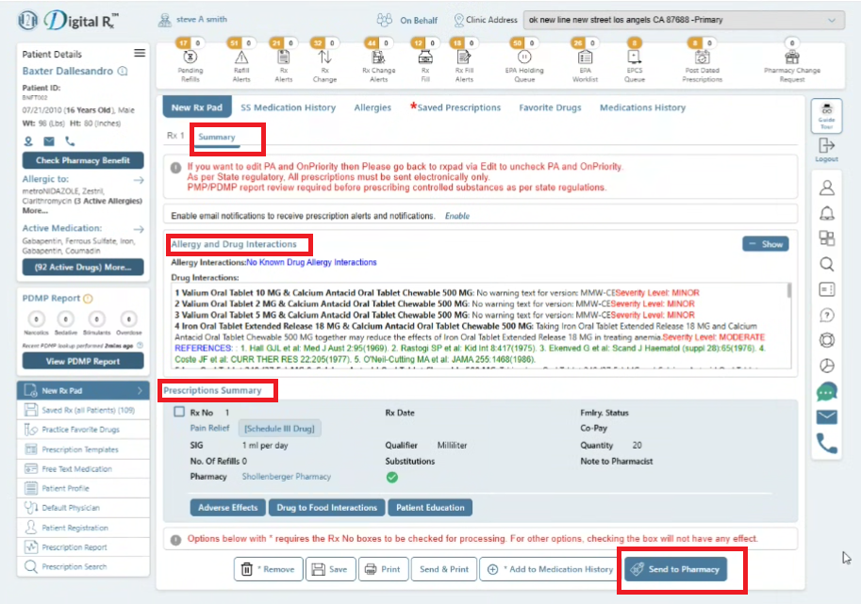Click the patient info icon beside Baxter Dallesandro
861x604 pixels.
tap(123, 72)
